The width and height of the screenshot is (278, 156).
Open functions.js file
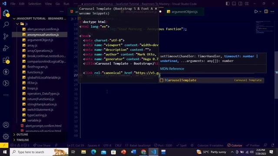35,72
